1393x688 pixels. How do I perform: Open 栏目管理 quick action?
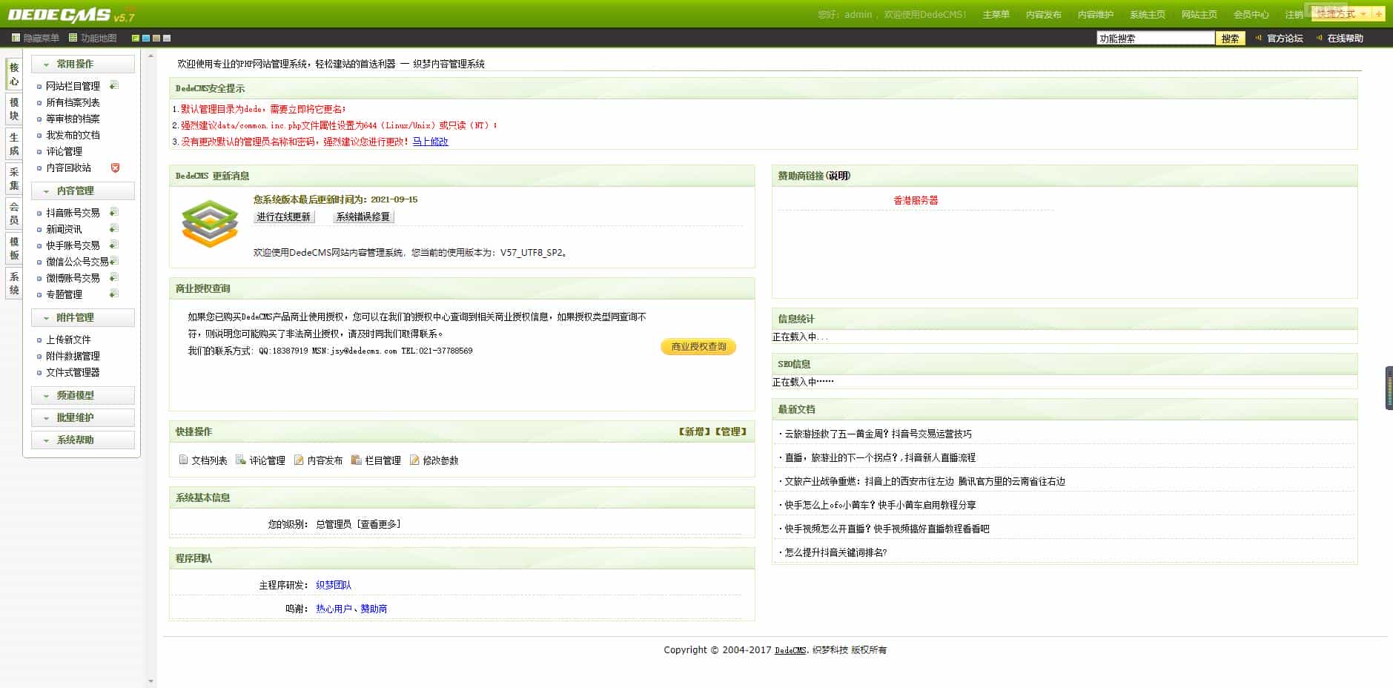[x=376, y=460]
